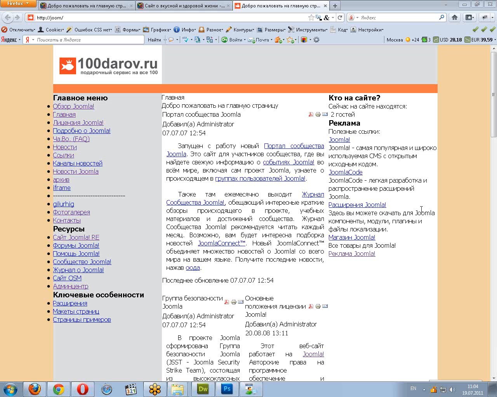Click the EN language indicator in system tray
The image size is (497, 397).
[x=413, y=388]
